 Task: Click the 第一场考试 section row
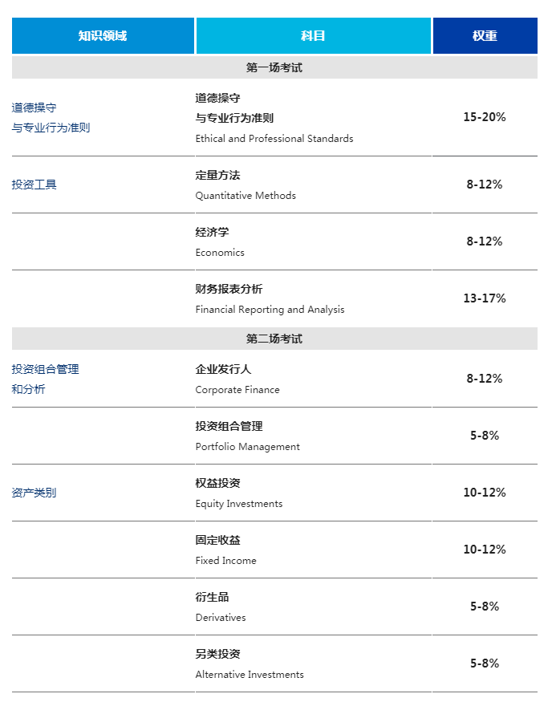pos(274,68)
